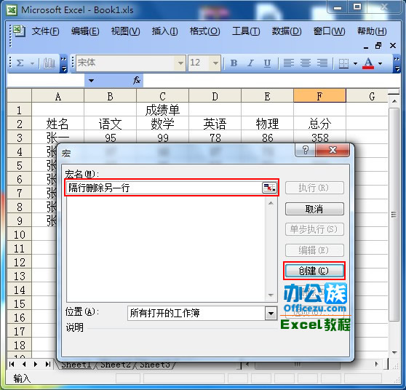Go to first sheet tab navigation arrow

point(12,364)
